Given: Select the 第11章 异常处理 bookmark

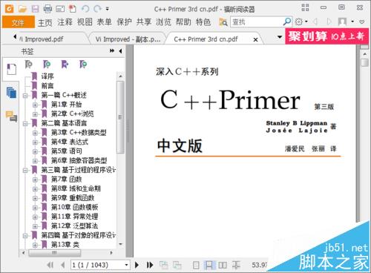Looking at the screenshot, I should click(74, 217).
